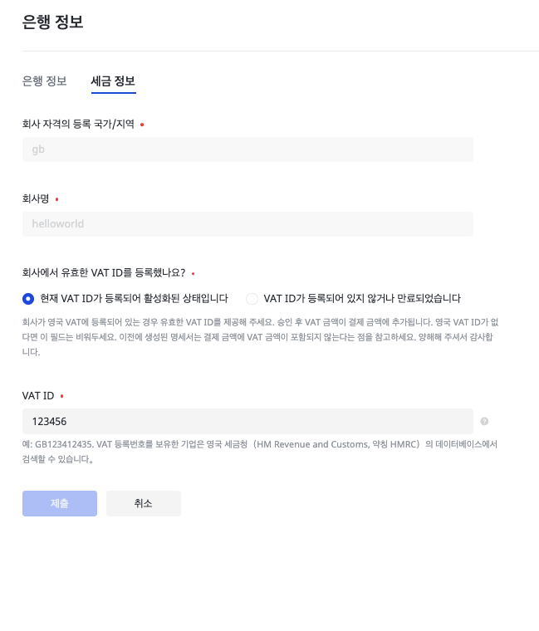Click the VAT ID registration question text
The width and height of the screenshot is (539, 631).
point(104,272)
